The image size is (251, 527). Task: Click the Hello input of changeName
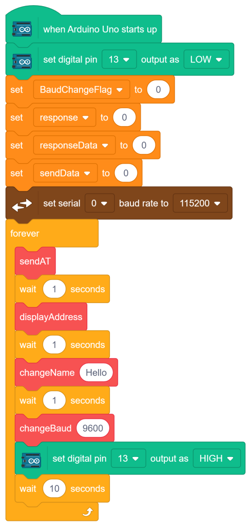click(x=96, y=373)
